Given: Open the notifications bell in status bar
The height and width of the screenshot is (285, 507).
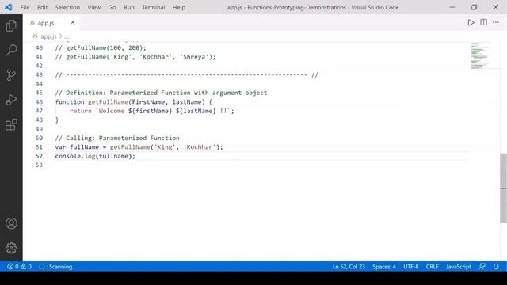Looking at the screenshot, I should coord(496,267).
